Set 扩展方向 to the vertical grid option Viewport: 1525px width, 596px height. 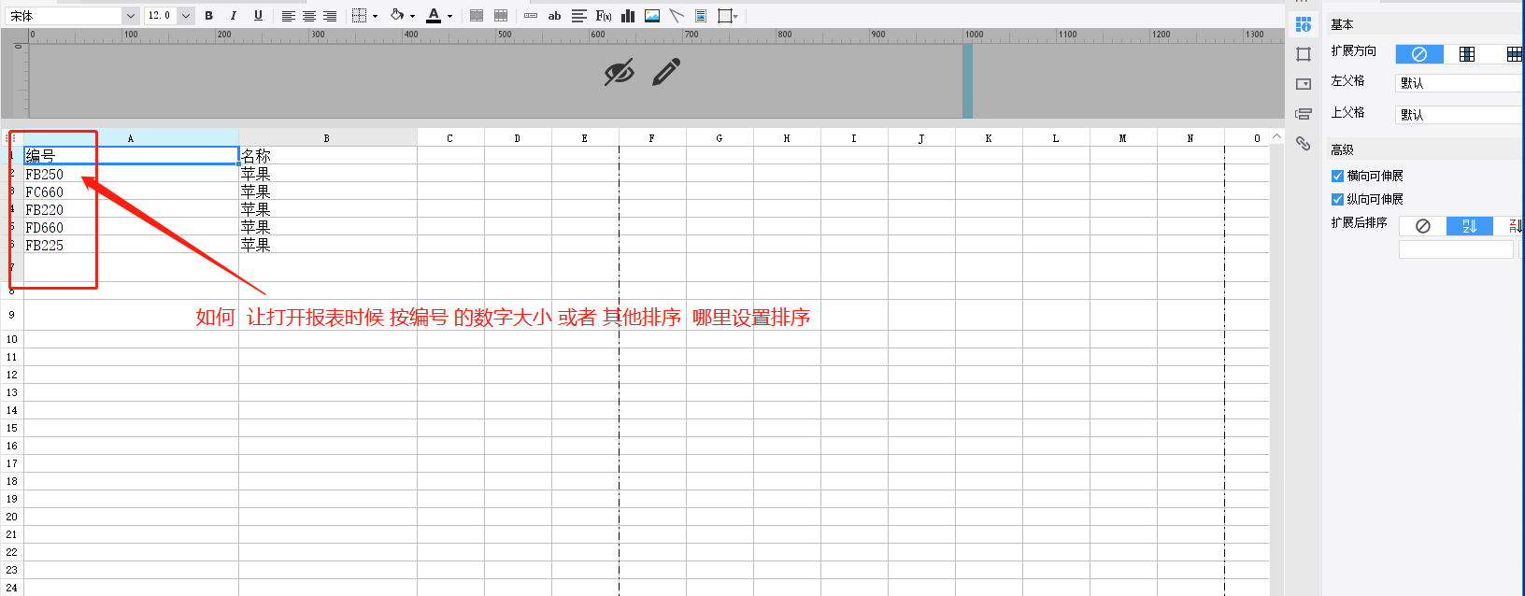point(1467,54)
